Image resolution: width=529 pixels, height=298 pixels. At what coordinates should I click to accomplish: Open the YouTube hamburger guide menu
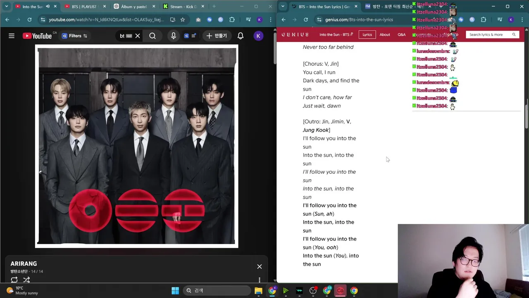tap(12, 36)
